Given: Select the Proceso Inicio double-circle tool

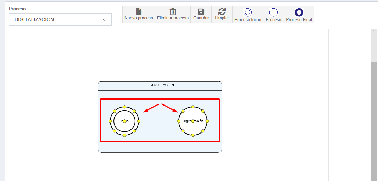Looking at the screenshot, I should [x=248, y=13].
